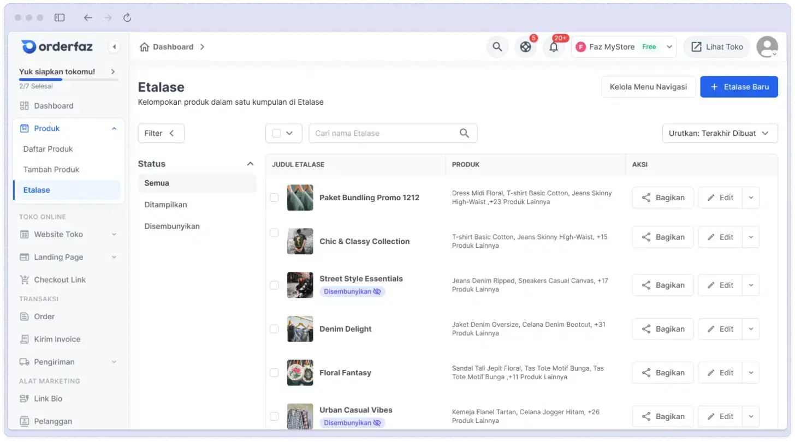Open the help lifebuoy icon with badge
This screenshot has width=795, height=442.
click(525, 47)
